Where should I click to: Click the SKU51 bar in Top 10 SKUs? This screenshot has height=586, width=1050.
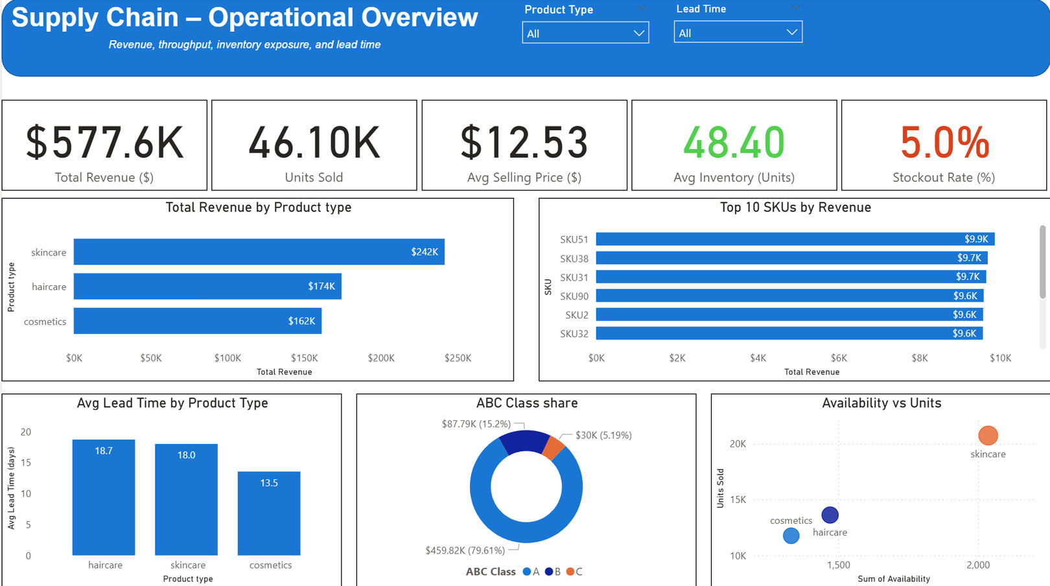pyautogui.click(x=795, y=239)
